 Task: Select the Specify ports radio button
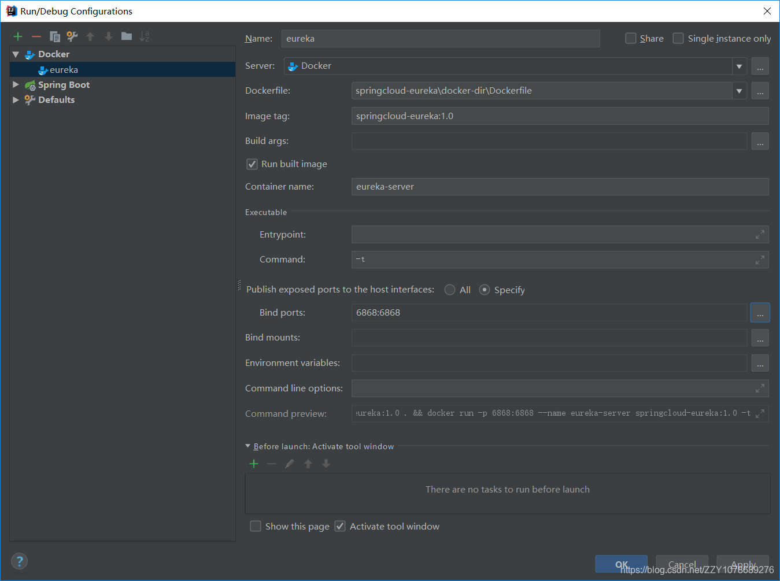485,290
